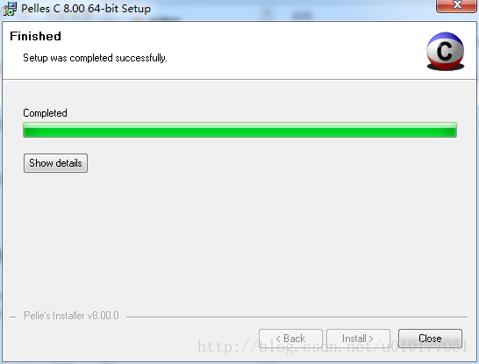Click the greyed-out Back button
The width and height of the screenshot is (479, 364).
[290, 339]
